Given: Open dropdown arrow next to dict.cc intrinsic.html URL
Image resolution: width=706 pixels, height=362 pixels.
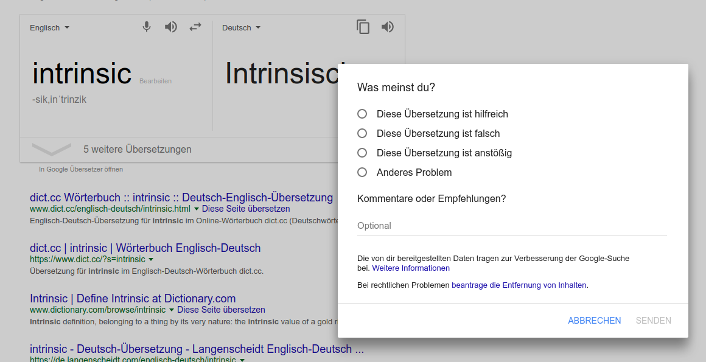Looking at the screenshot, I should point(197,209).
